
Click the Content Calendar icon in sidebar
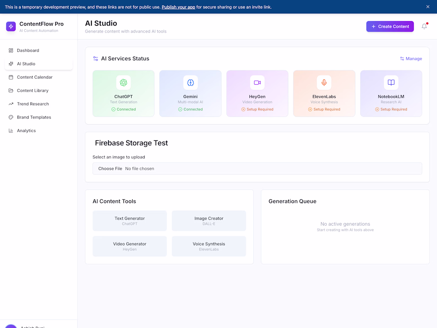coord(11,77)
